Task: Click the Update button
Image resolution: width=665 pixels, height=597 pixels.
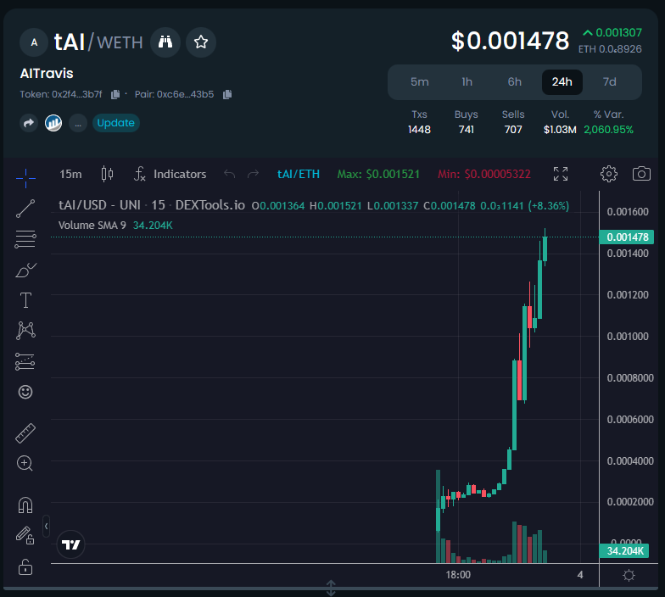Action: 115,123
